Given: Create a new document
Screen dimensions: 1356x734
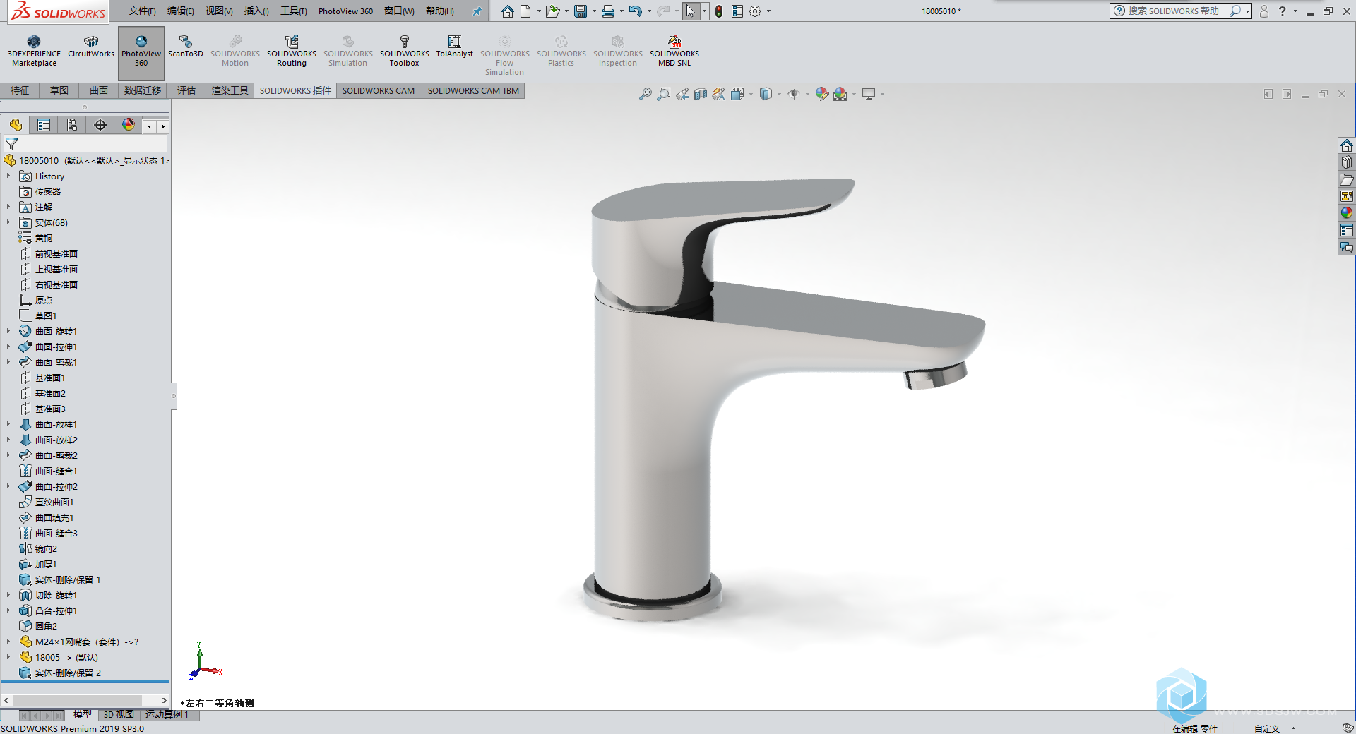Looking at the screenshot, I should click(525, 11).
